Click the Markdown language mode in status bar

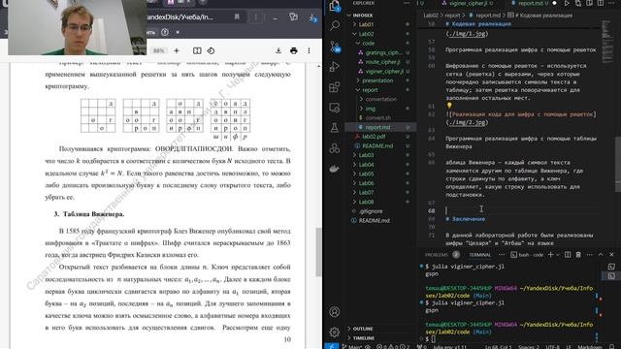pyautogui.click(x=589, y=347)
